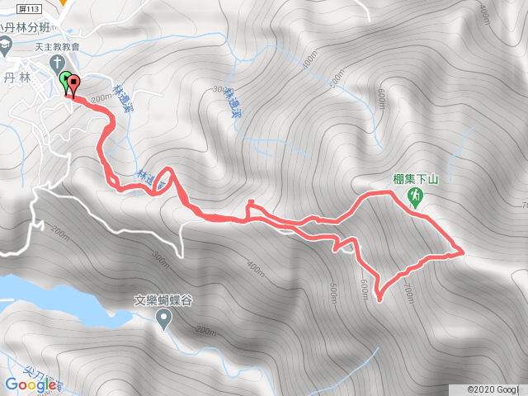Click the 屏113 road shield
The image size is (528, 396).
coord(29,9)
